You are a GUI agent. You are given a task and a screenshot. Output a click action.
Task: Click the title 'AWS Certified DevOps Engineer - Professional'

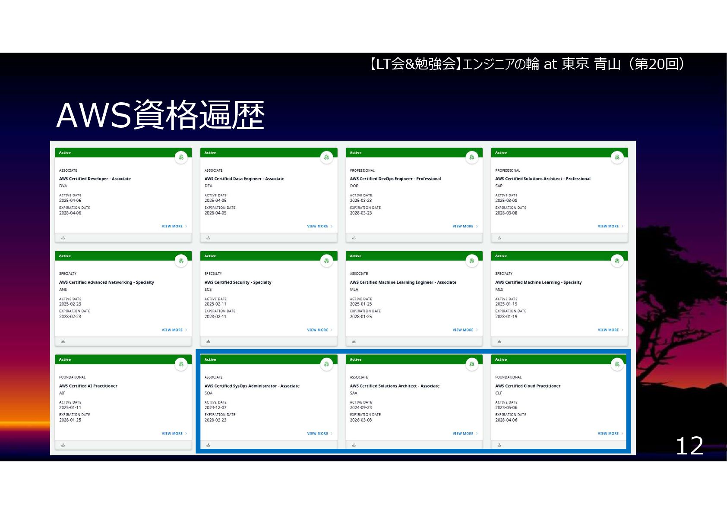pyautogui.click(x=395, y=179)
